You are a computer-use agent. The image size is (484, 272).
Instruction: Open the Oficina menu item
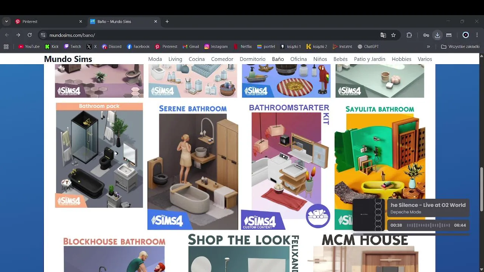[x=299, y=59]
